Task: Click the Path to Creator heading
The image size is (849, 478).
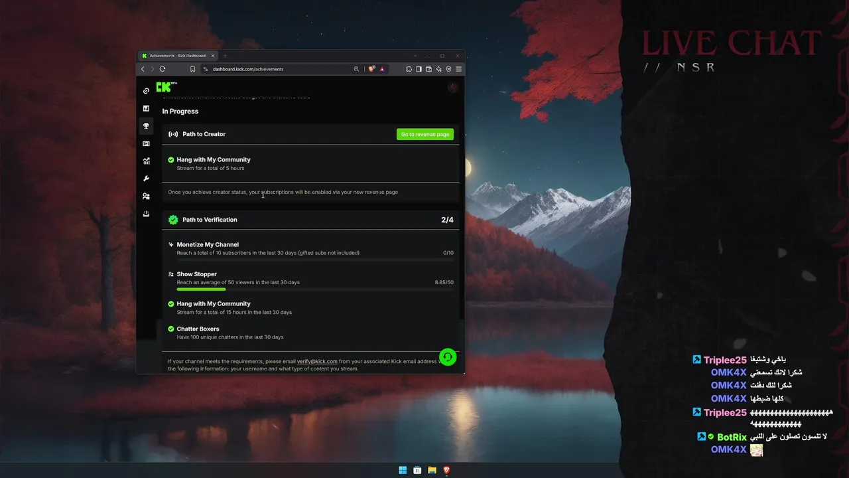Action: click(x=204, y=134)
